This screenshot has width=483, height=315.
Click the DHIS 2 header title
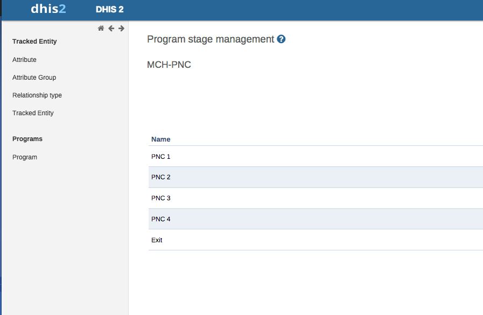[x=109, y=10]
